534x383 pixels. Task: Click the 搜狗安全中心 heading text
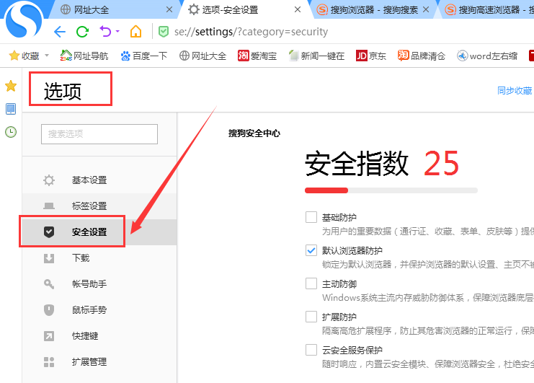(x=254, y=133)
